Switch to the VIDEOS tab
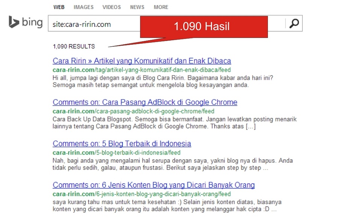Image resolution: width=337 pixels, height=221 pixels. 112,7
